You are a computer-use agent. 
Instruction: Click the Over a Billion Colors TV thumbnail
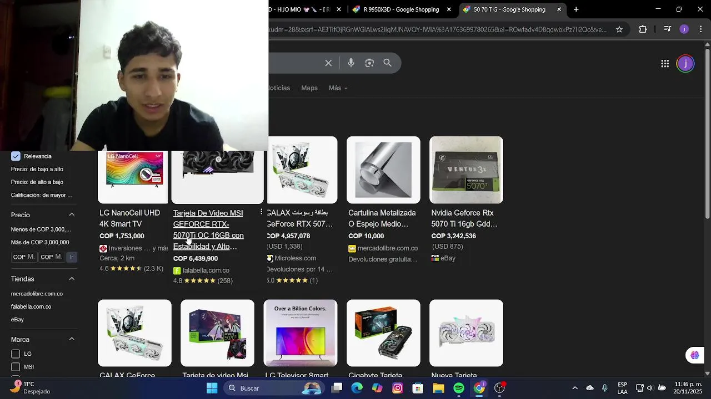click(301, 333)
